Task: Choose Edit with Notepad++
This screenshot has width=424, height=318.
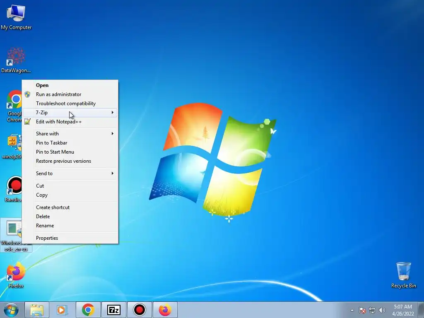Action: pos(70,122)
